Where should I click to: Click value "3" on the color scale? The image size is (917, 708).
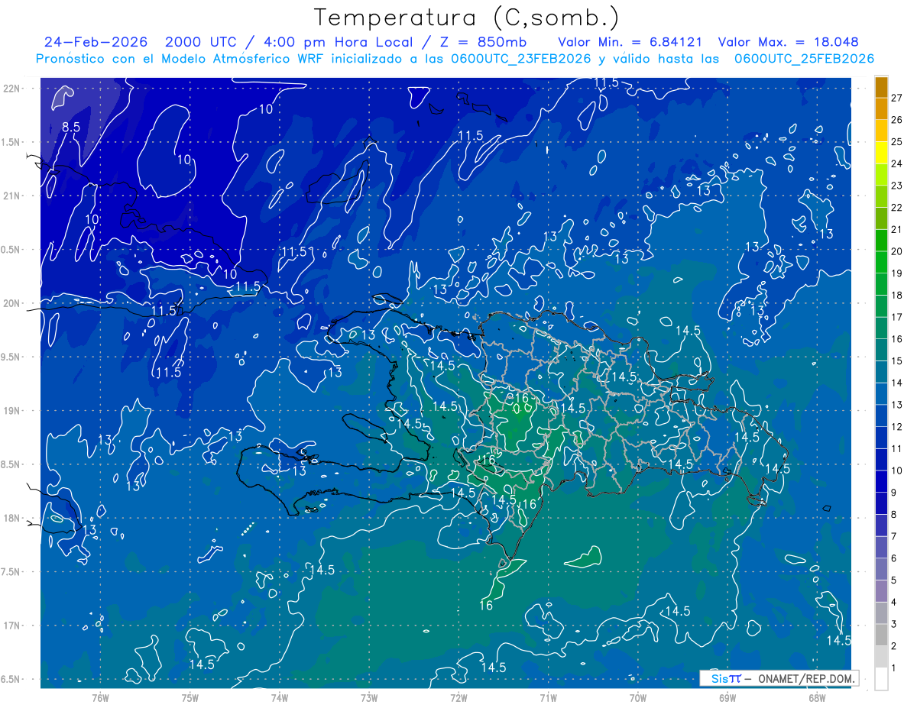pyautogui.click(x=894, y=624)
